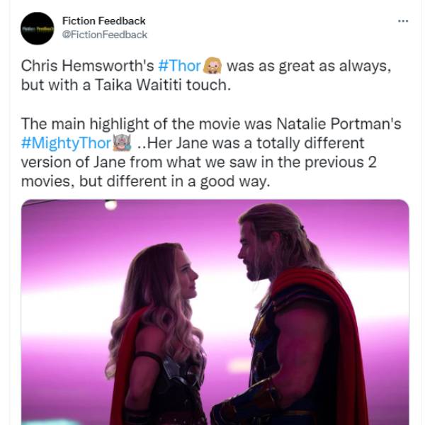Open the tweet's three-dot more menu
425x425 pixels.
coord(403,21)
